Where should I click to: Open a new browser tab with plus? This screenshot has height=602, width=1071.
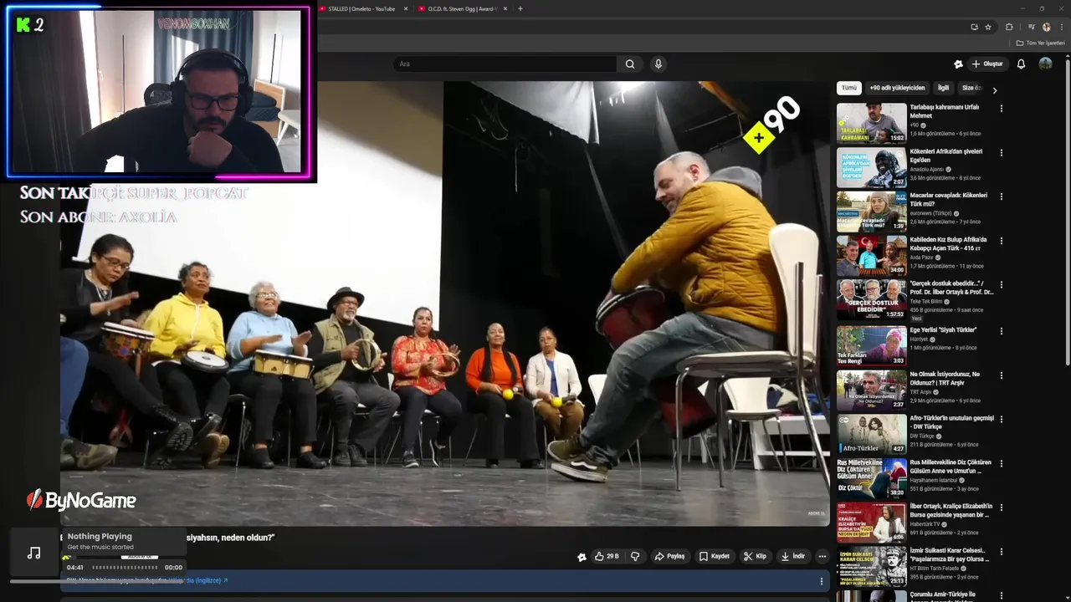520,8
